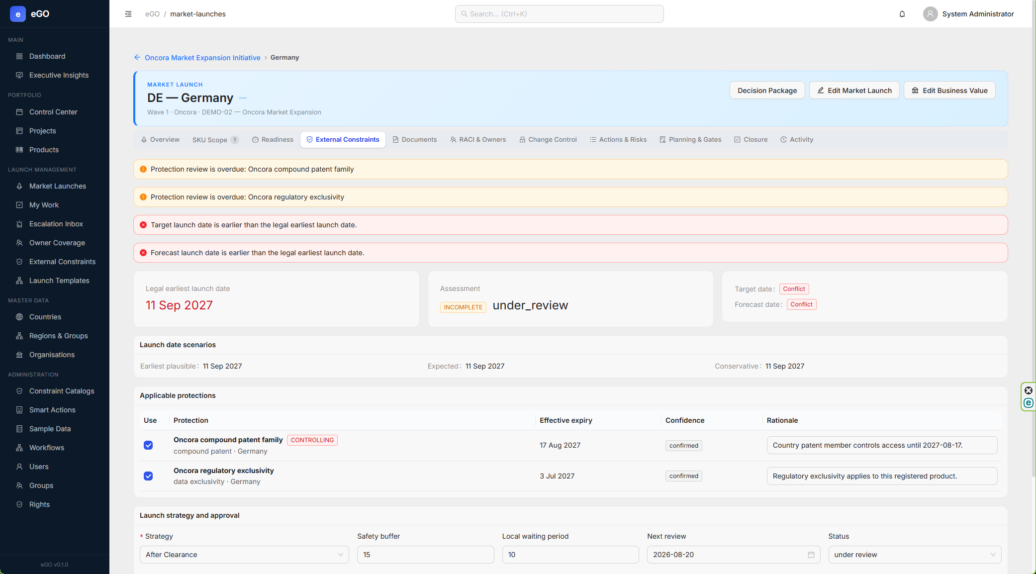Click the Owner Coverage icon
Viewport: 1036px width, 574px height.
19,243
